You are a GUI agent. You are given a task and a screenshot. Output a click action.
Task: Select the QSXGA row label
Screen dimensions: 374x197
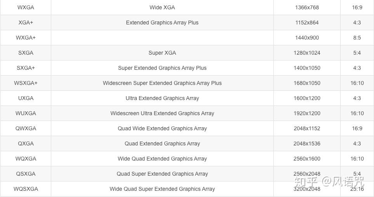[x=26, y=174]
